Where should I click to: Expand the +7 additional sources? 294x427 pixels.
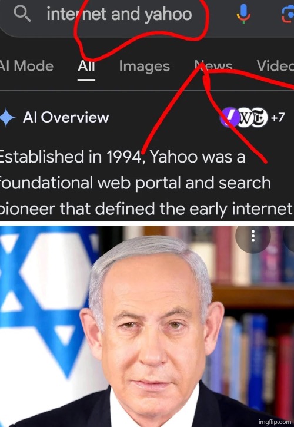[x=278, y=117]
